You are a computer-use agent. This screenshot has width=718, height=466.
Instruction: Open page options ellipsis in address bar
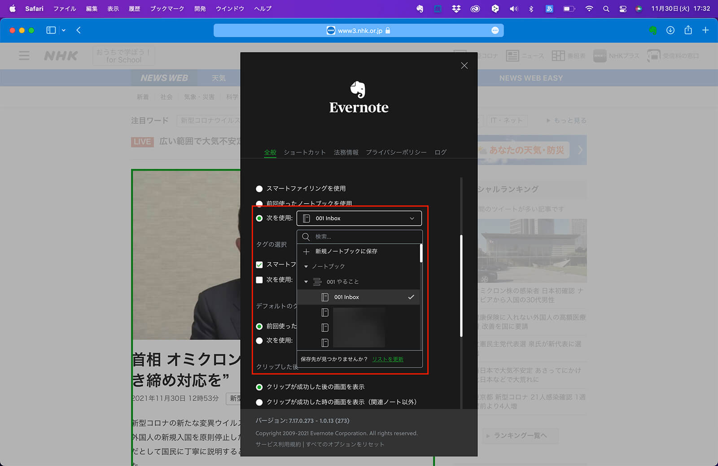(495, 30)
